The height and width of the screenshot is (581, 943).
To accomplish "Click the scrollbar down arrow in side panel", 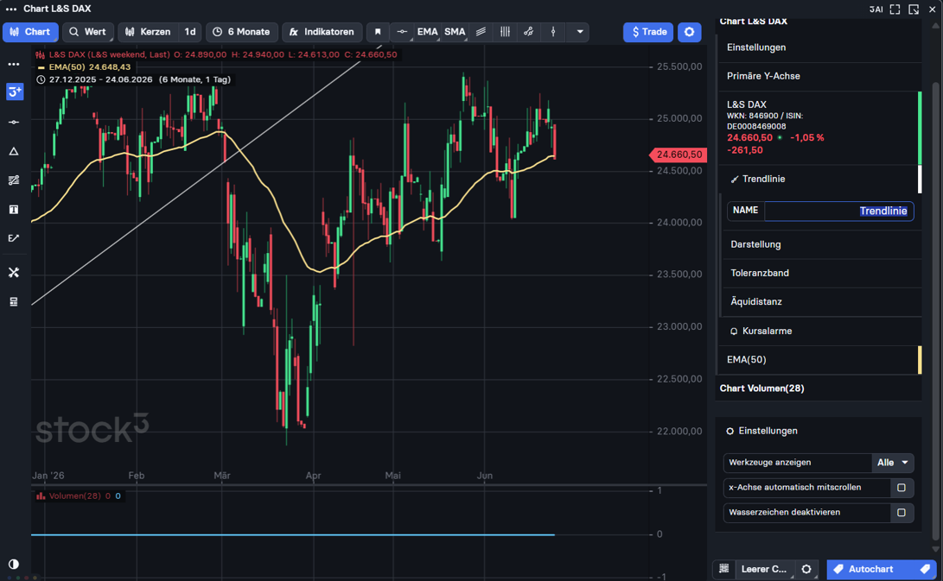I will pos(935,549).
